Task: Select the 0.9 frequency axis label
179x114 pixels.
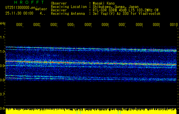Action: click(3, 66)
